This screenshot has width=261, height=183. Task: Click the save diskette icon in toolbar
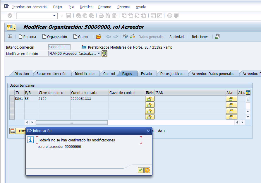click(68, 16)
